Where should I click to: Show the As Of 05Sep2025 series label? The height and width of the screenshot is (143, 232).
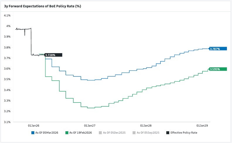(x=148, y=133)
